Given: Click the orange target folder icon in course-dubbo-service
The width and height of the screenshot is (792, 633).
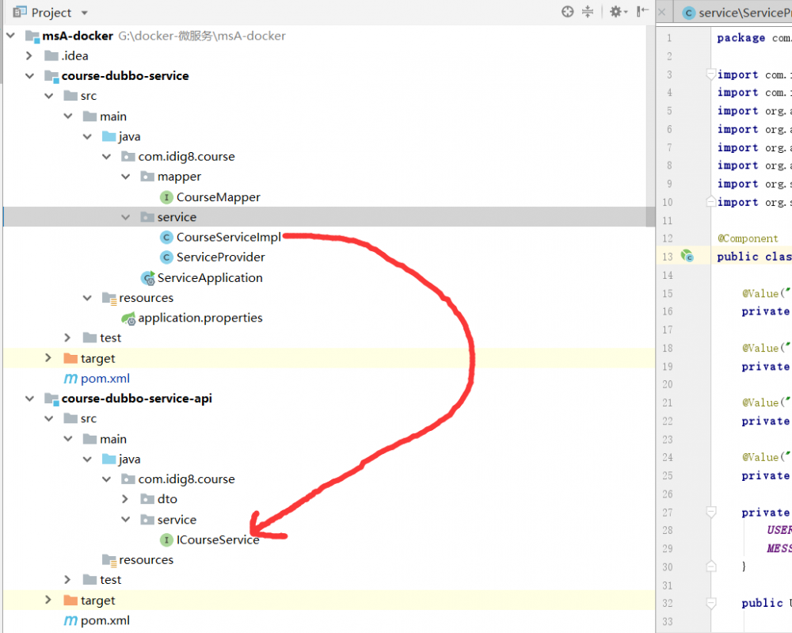Looking at the screenshot, I should [70, 357].
